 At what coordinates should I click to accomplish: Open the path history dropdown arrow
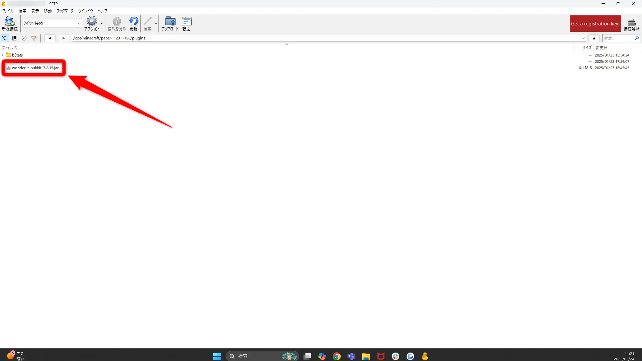[583, 38]
